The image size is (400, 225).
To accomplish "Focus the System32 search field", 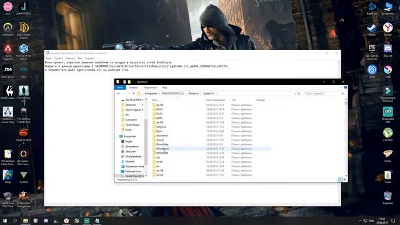I will pos(324,94).
